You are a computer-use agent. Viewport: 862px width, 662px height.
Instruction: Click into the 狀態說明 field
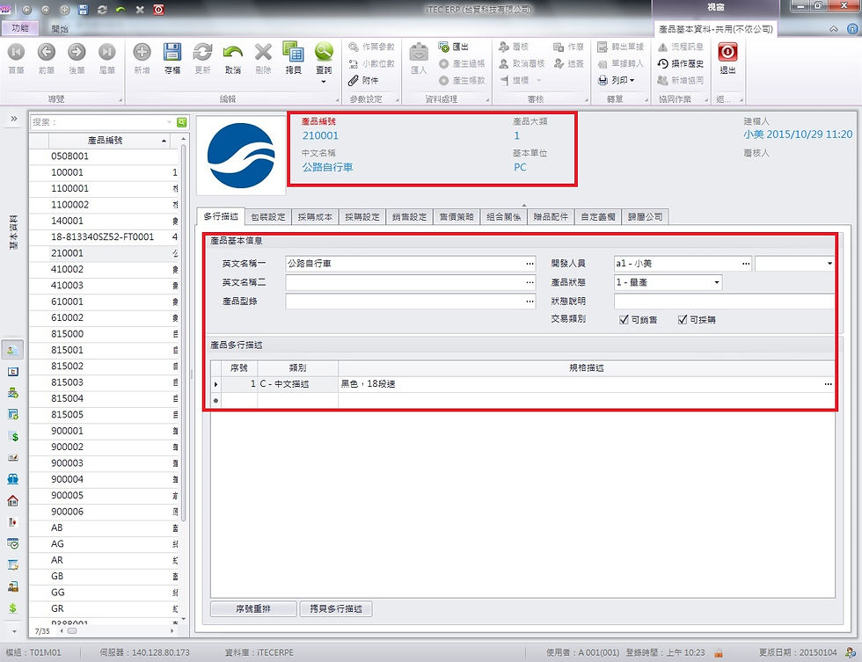pos(724,301)
